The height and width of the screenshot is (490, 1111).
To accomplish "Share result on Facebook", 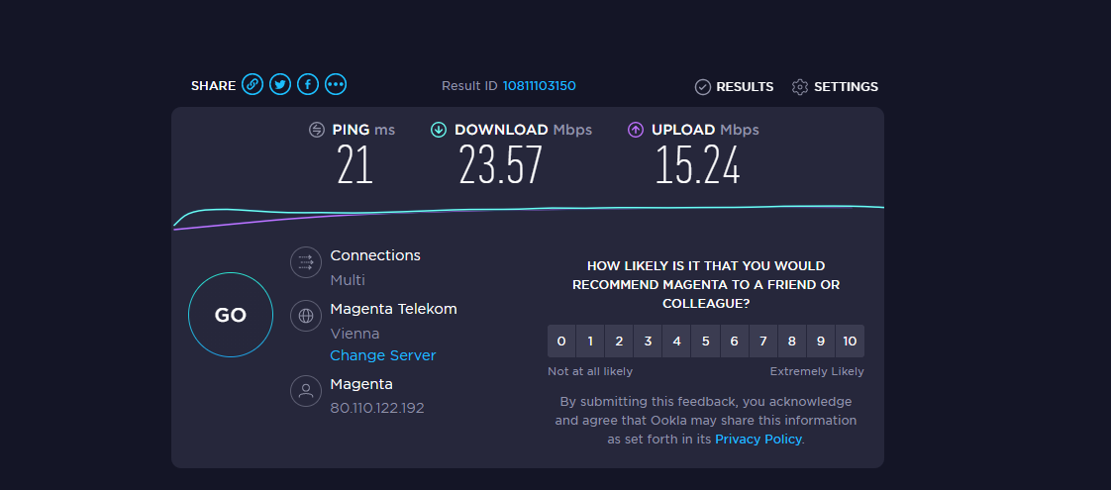I will tap(308, 85).
